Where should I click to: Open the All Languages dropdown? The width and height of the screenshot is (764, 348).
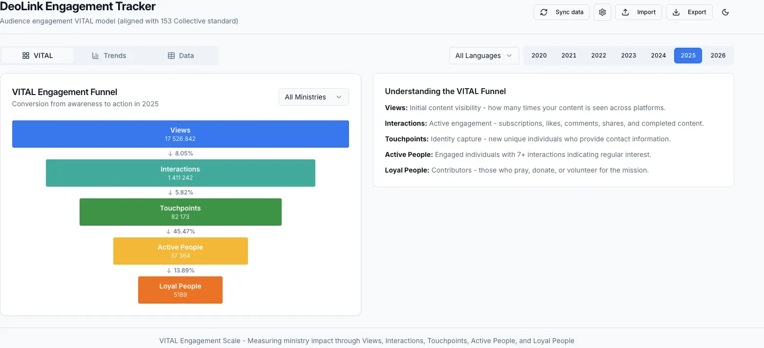(483, 56)
